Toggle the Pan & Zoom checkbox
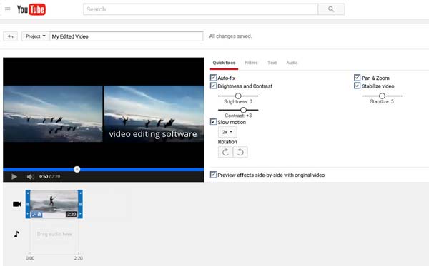 tap(357, 78)
